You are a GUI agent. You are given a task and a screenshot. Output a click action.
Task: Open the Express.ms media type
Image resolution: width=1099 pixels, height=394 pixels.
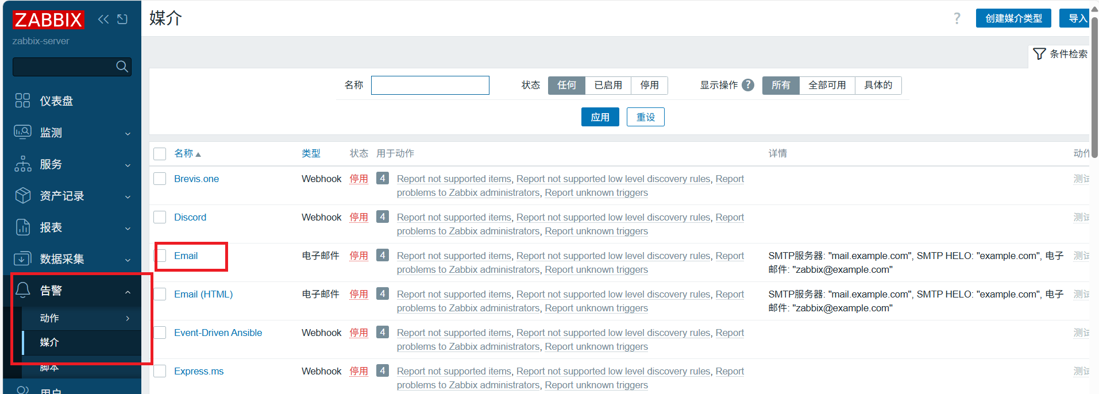(x=199, y=371)
